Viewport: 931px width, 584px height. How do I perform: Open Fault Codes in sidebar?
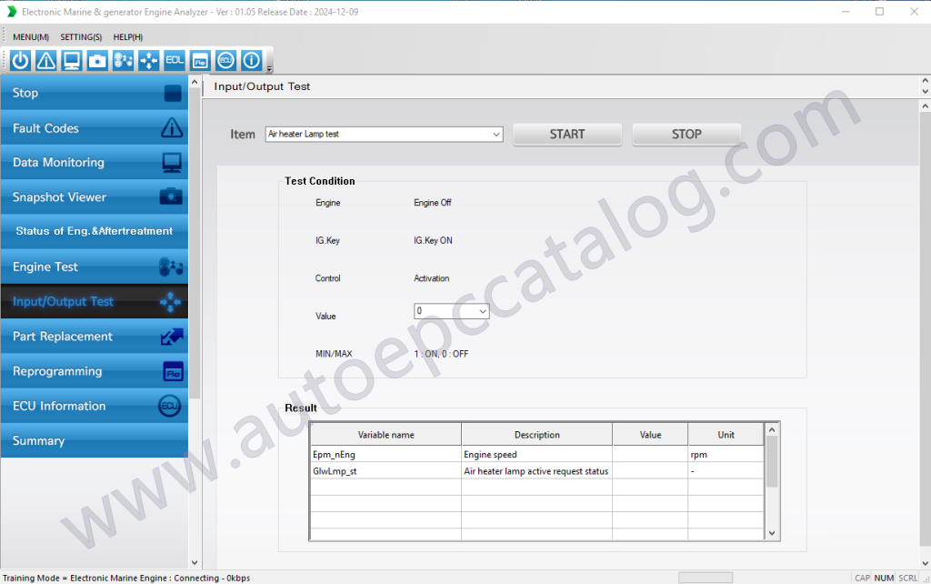pos(95,127)
